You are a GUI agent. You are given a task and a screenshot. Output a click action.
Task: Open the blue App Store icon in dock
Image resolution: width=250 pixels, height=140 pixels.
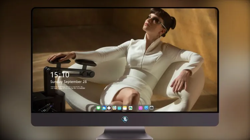[x=146, y=108]
